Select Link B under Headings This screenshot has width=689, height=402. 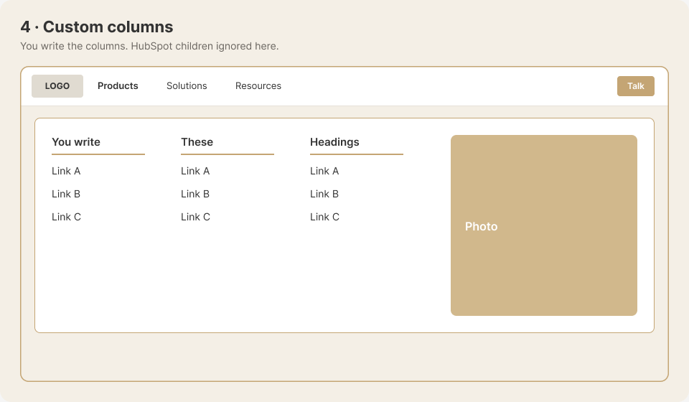[324, 194]
